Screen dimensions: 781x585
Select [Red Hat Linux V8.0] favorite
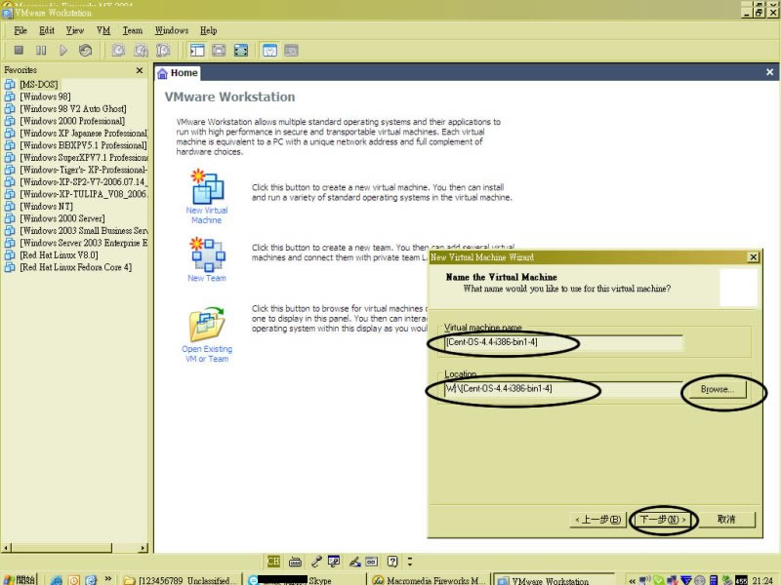pyautogui.click(x=59, y=255)
